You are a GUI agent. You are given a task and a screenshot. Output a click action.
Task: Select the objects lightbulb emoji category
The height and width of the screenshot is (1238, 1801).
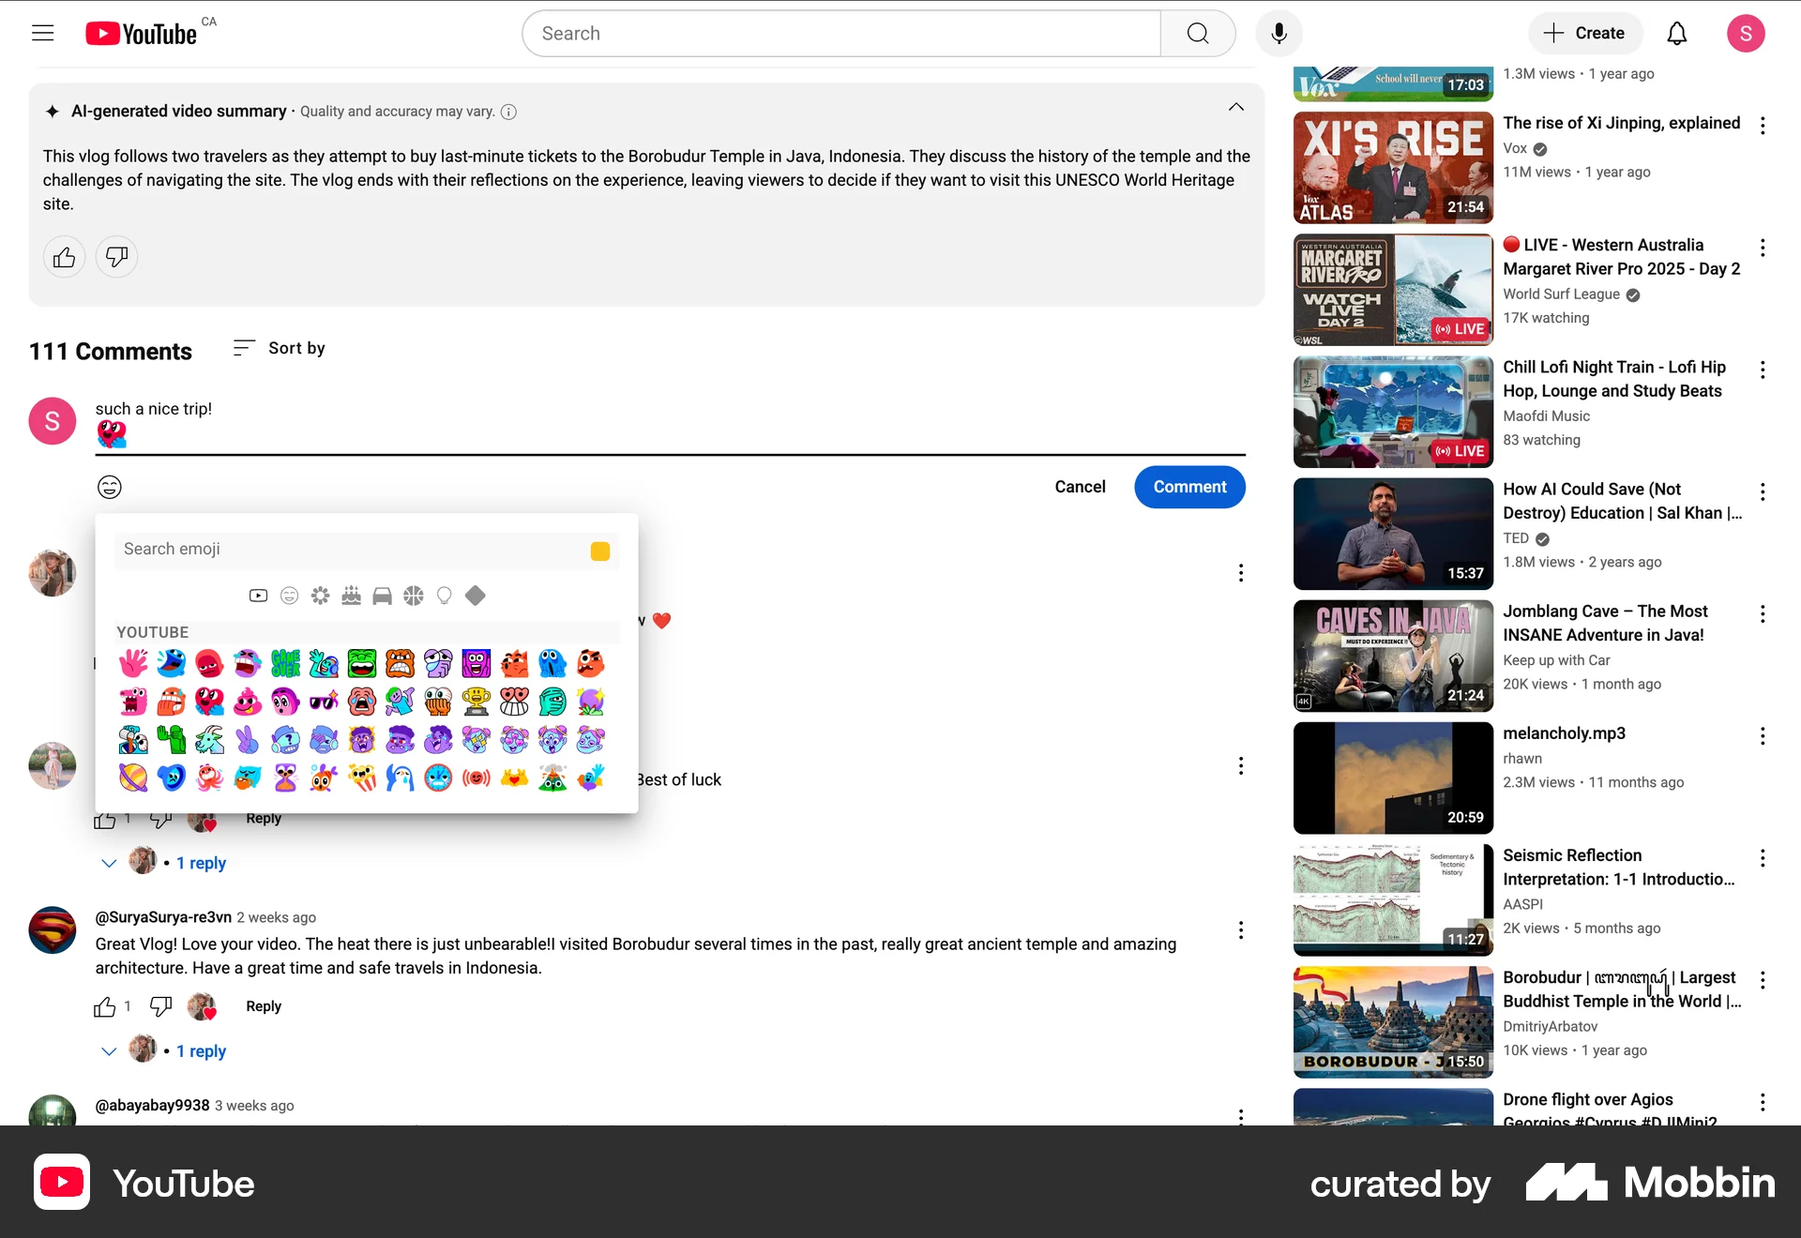tap(444, 596)
